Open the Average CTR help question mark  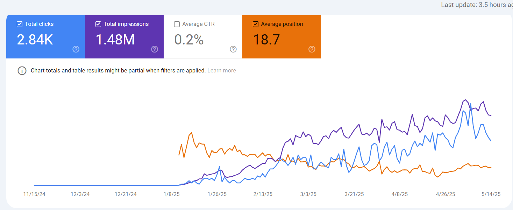233,49
